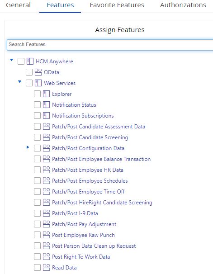Enable the Explorer checkbox
This screenshot has height=274, width=213.
(x=37, y=94)
